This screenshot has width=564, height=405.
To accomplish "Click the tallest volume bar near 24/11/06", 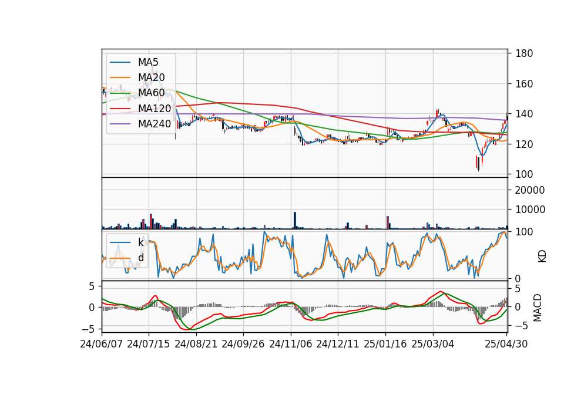I will coord(295,220).
